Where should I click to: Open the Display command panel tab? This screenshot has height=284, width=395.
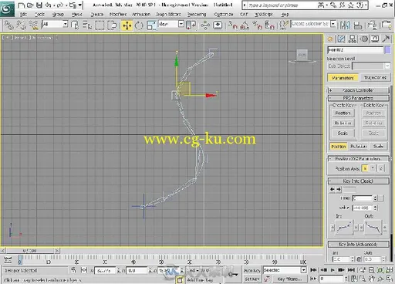point(375,39)
